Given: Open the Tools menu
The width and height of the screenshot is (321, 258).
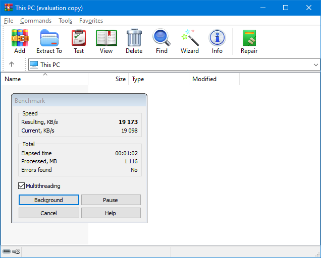Looking at the screenshot, I should coord(65,21).
